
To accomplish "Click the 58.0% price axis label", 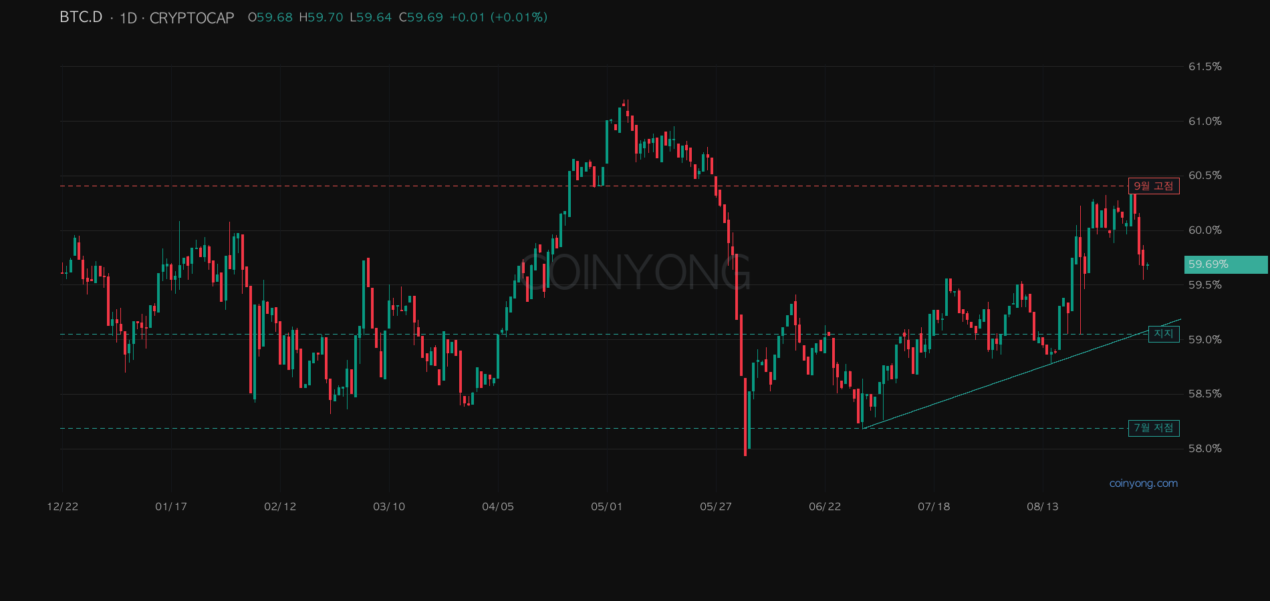I will click(x=1204, y=449).
